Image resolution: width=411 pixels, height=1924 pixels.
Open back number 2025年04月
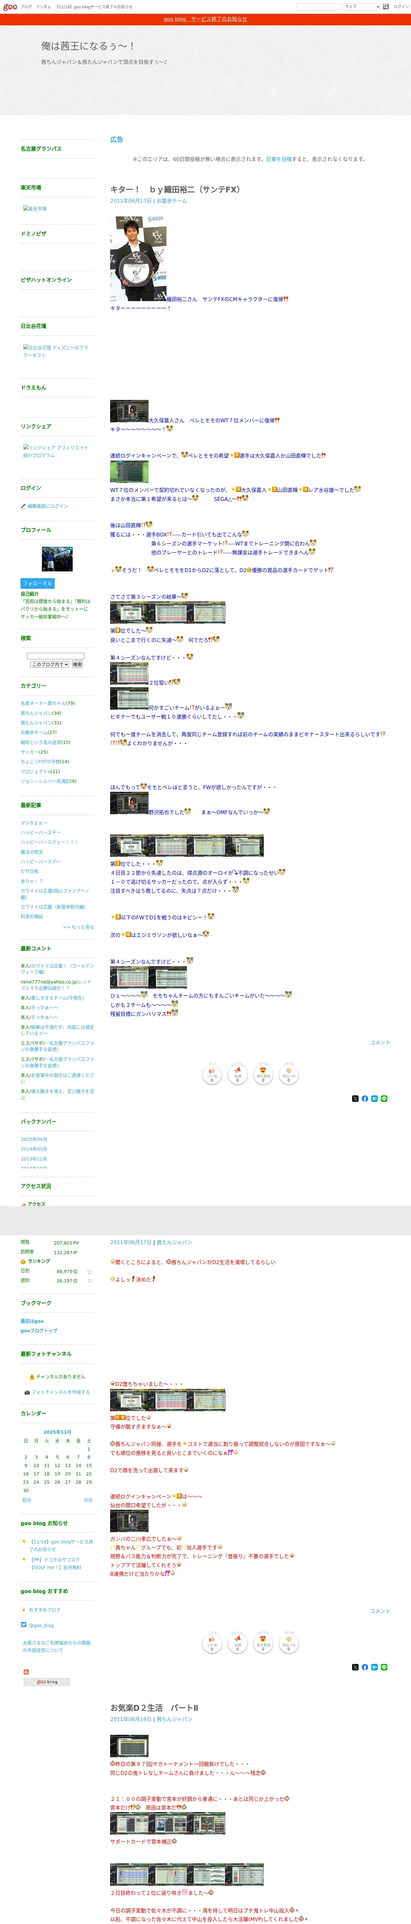point(34,1139)
